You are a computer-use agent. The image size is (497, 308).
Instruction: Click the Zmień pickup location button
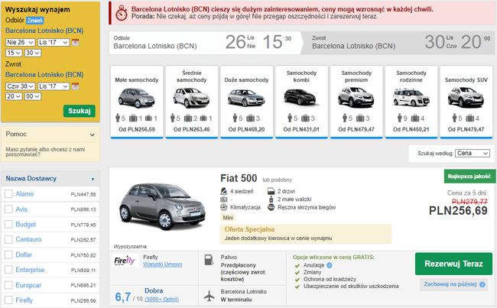coord(35,21)
